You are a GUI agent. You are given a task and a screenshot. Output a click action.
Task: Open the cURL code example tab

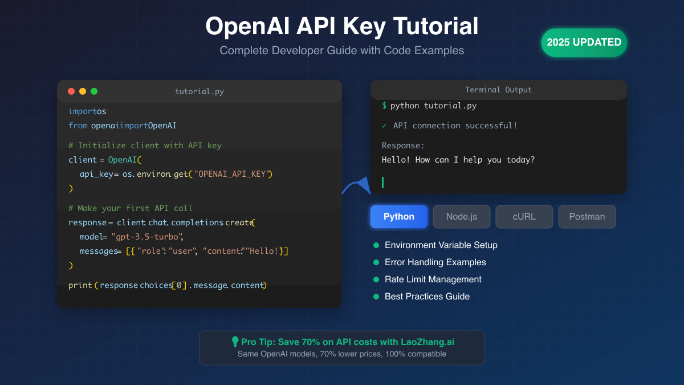pyautogui.click(x=524, y=216)
